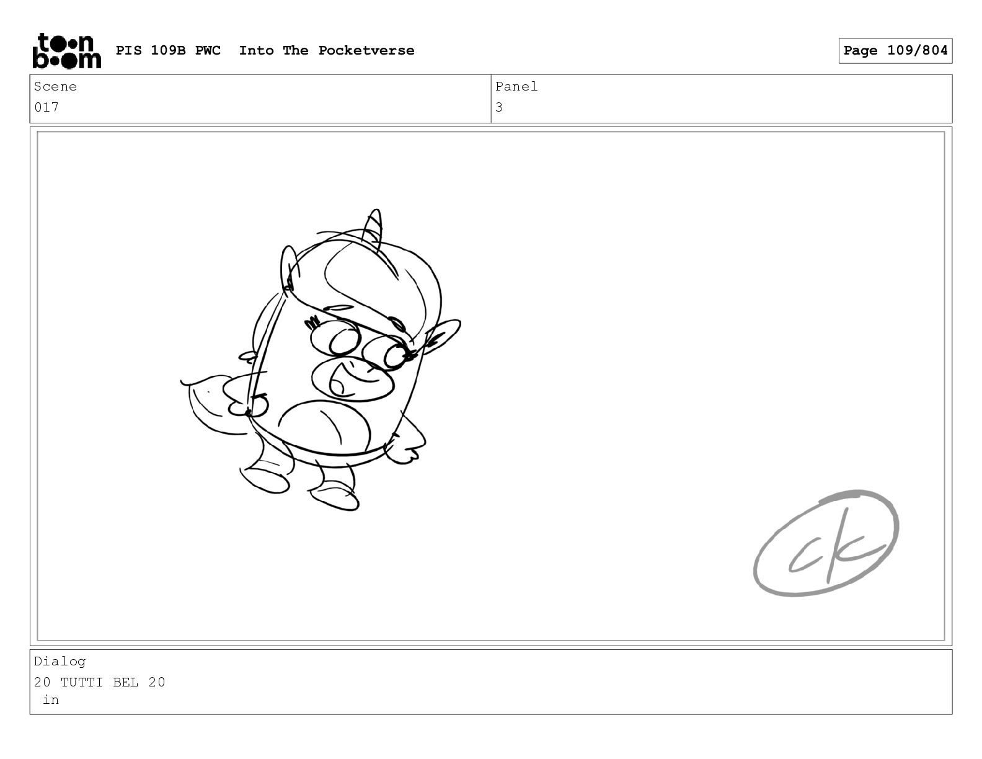Image resolution: width=982 pixels, height=759 pixels.
Task: Click the 'Dialog' label
Action: click(x=60, y=662)
